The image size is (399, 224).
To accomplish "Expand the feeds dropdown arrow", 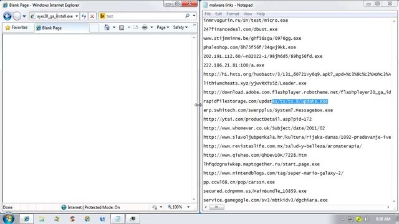I will (128, 27).
